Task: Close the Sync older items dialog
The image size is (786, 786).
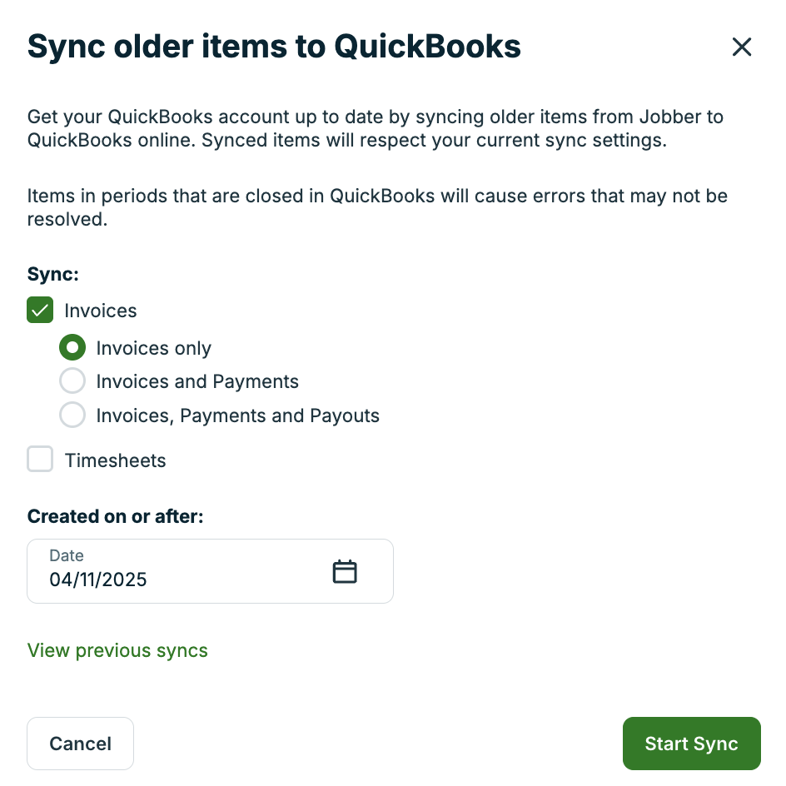Action: (741, 47)
